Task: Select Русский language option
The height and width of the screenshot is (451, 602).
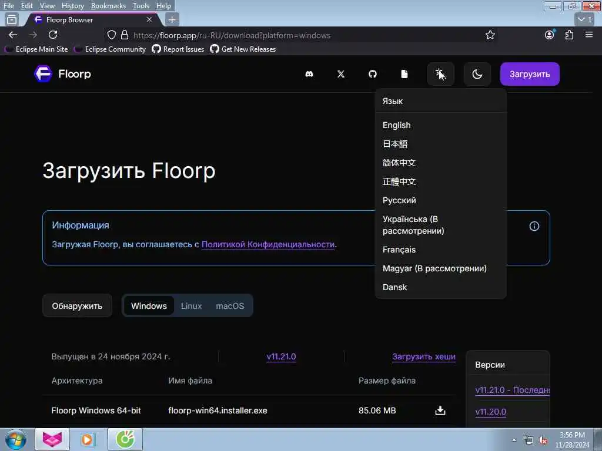Action: (x=399, y=201)
